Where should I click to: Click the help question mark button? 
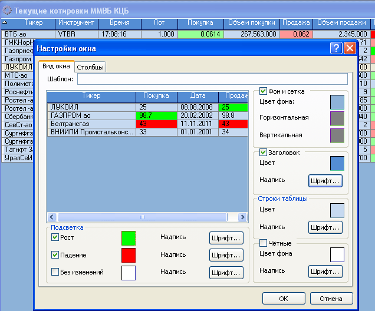click(x=336, y=48)
